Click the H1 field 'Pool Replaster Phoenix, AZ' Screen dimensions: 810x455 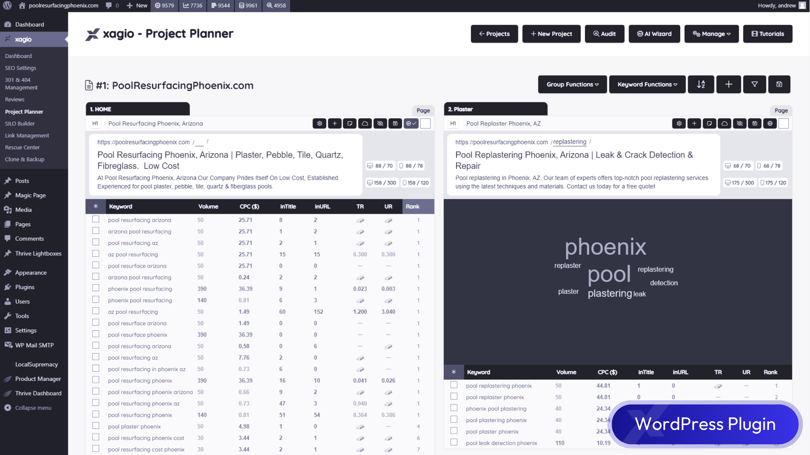click(503, 124)
